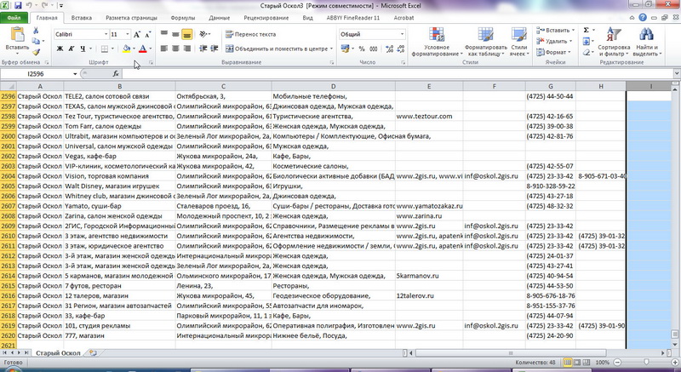The width and height of the screenshot is (681, 372).
Task: Select column D header
Action: pos(333,86)
